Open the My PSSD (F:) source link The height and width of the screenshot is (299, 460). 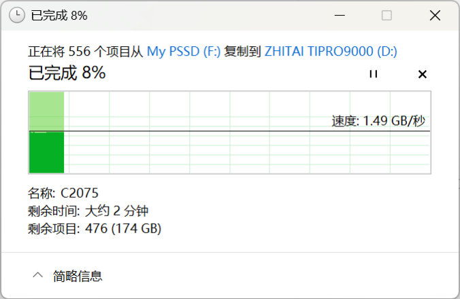coord(184,52)
